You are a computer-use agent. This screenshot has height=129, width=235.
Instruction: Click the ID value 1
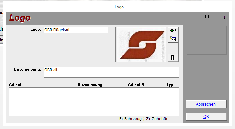click(224, 17)
